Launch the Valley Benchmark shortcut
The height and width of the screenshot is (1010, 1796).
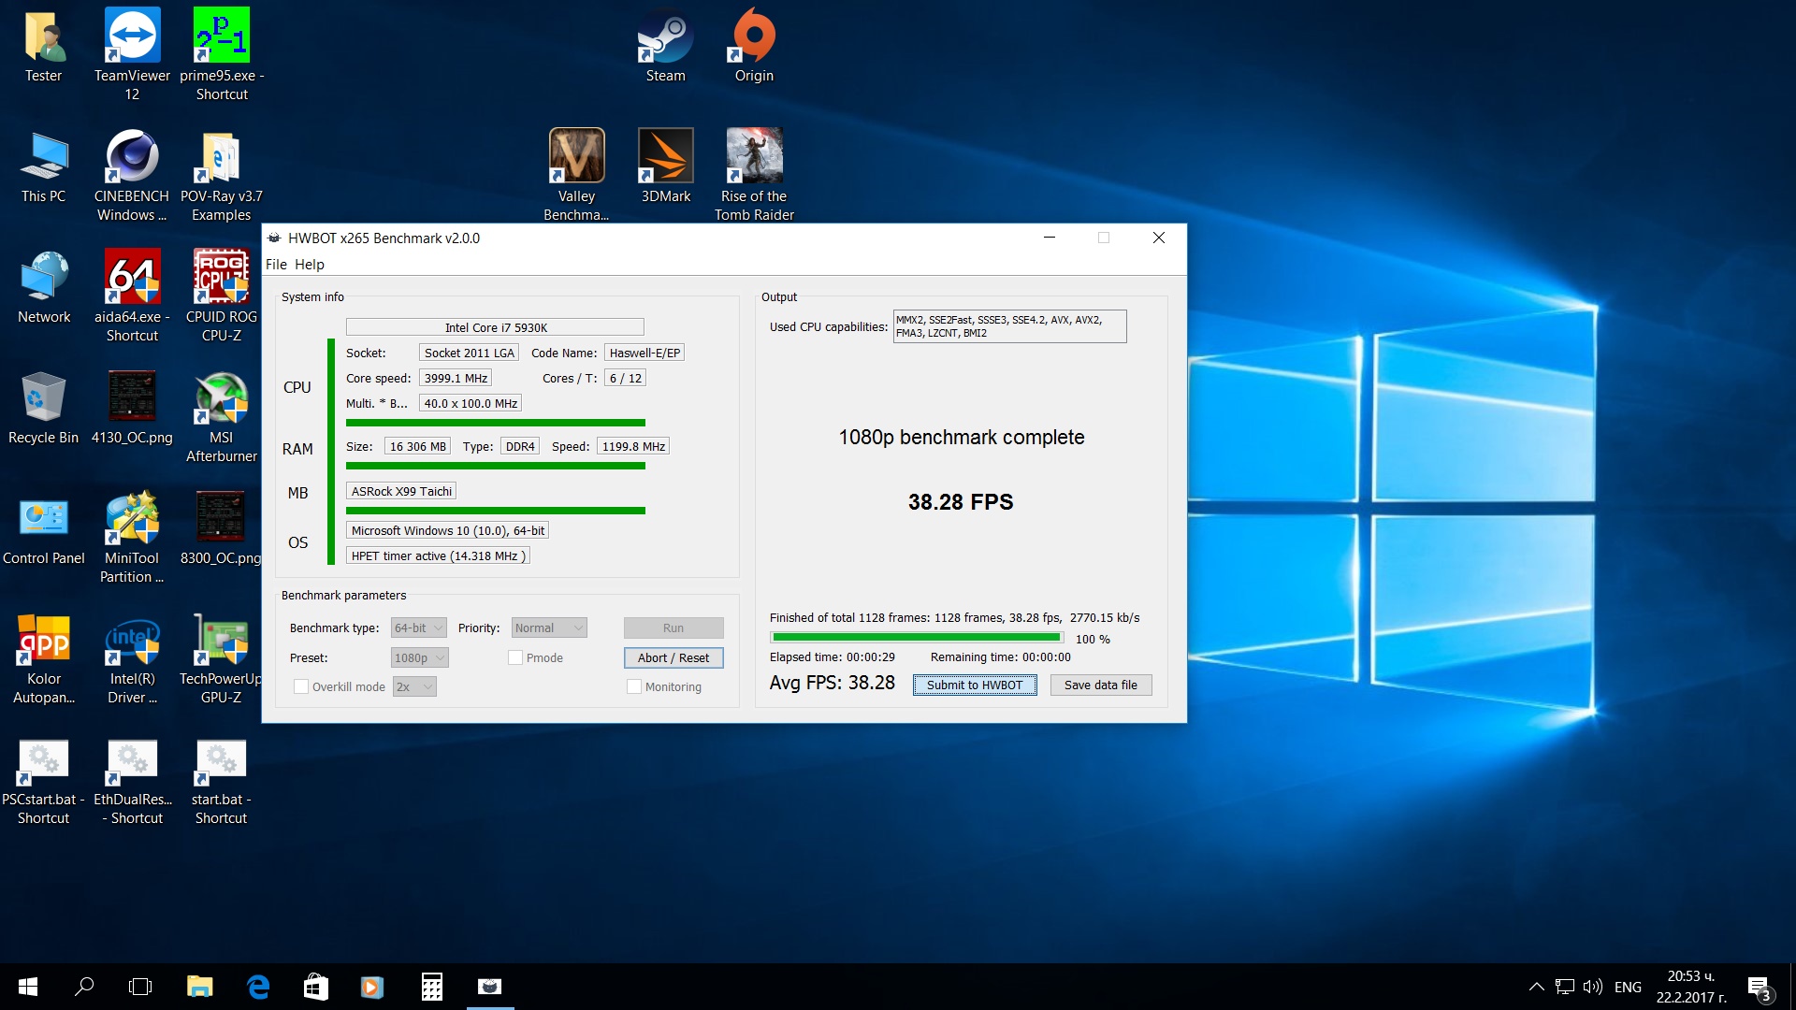(576, 175)
